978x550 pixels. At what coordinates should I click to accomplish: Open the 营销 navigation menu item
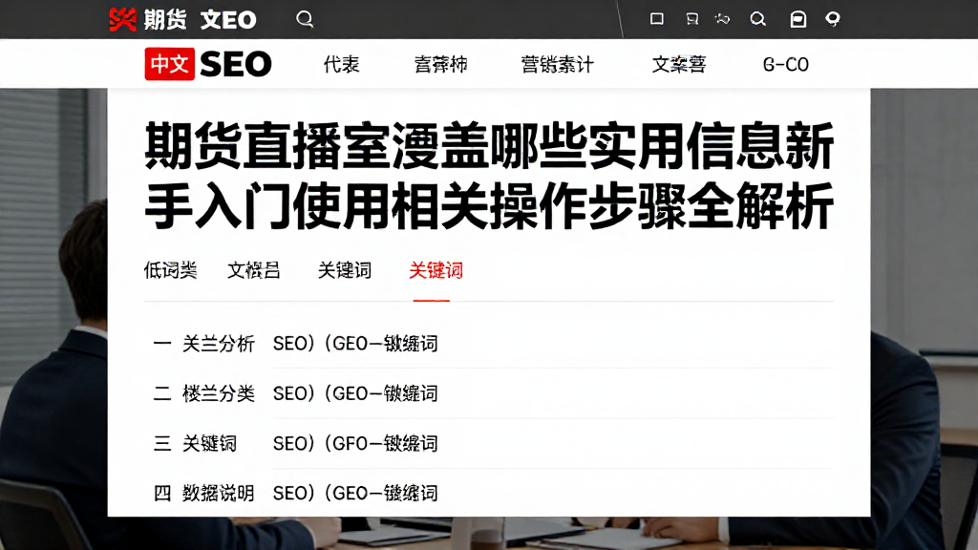click(x=557, y=64)
